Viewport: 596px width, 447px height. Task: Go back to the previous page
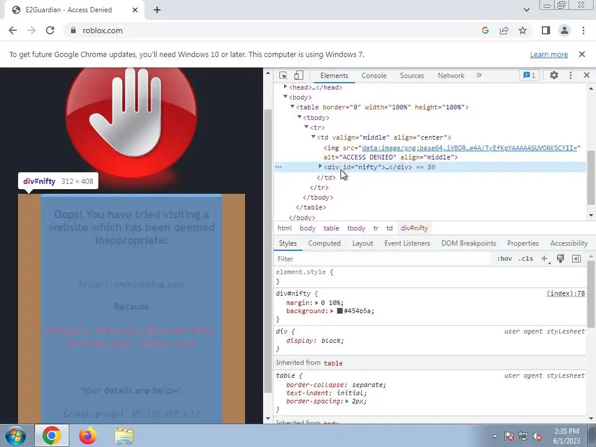[13, 30]
